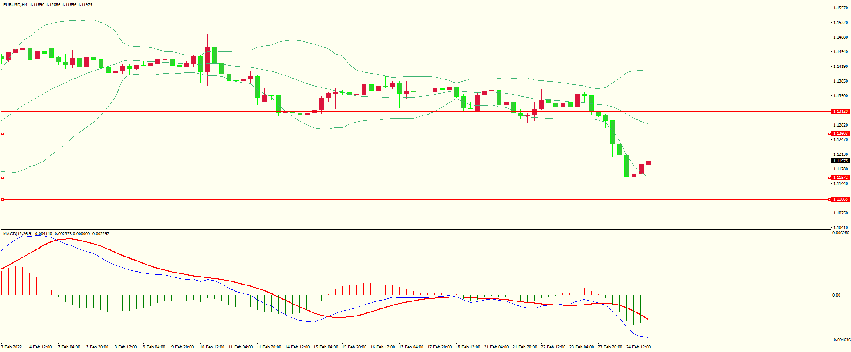Select the red 1.12603 price tag
The width and height of the screenshot is (851, 352).
pyautogui.click(x=840, y=134)
